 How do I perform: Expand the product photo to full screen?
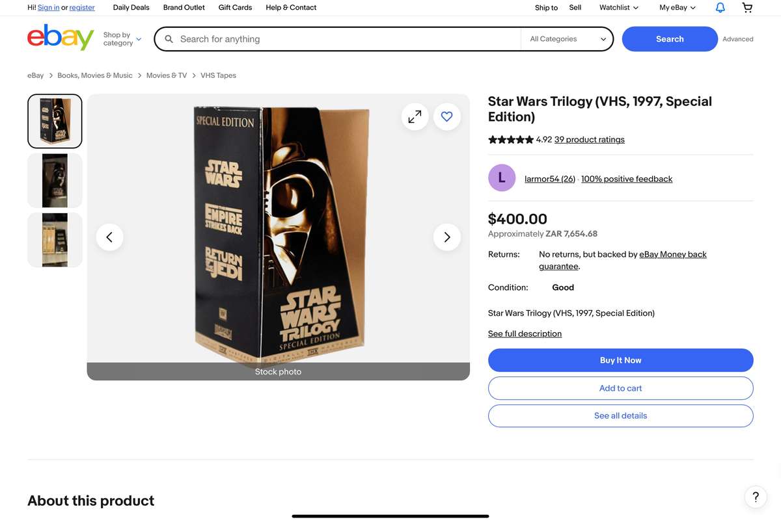(x=415, y=116)
